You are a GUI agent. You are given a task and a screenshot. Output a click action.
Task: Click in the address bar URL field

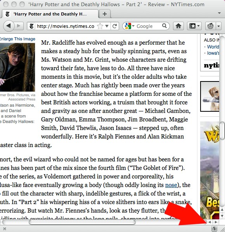pyautogui.click(x=66, y=26)
